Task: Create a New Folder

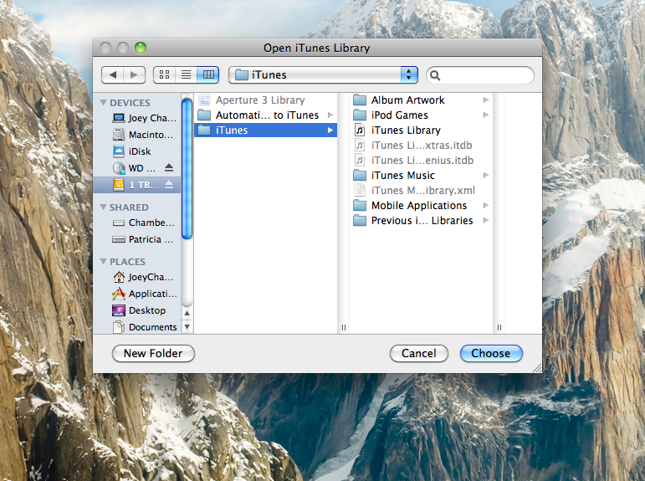Action: pyautogui.click(x=153, y=354)
